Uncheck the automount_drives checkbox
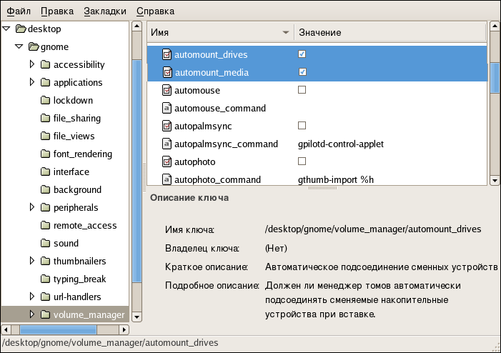 [x=302, y=54]
